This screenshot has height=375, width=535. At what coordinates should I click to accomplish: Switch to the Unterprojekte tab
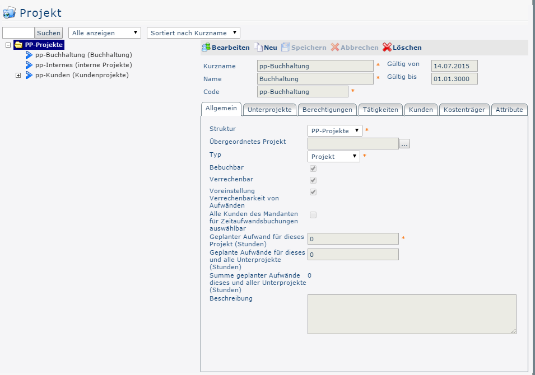(269, 110)
